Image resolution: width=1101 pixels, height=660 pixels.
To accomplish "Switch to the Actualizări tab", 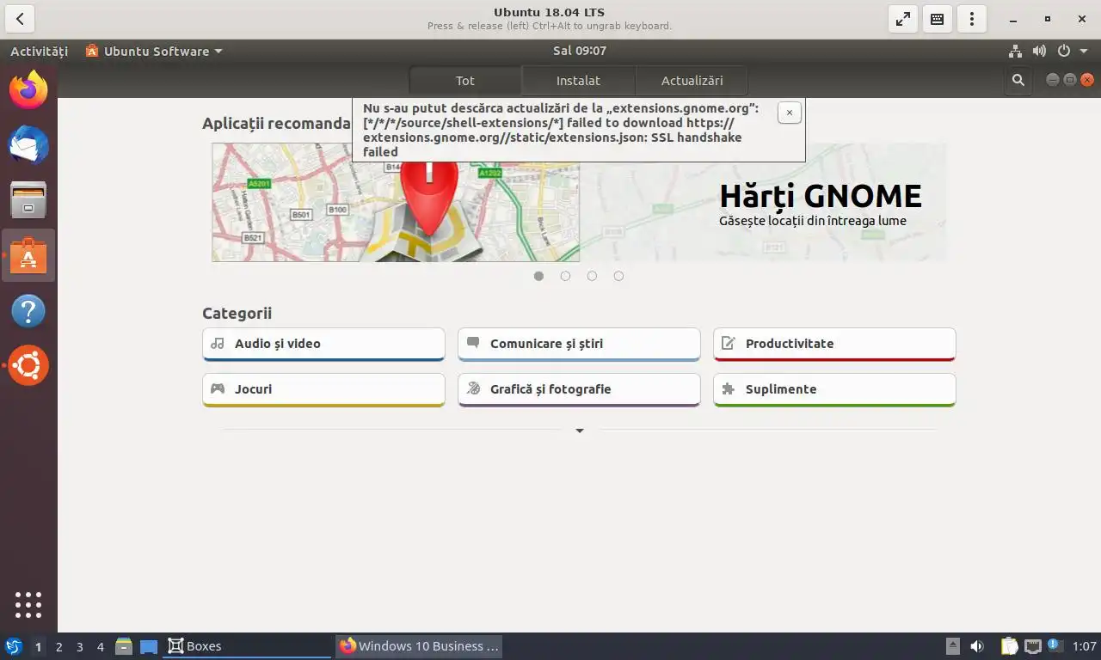I will tap(692, 80).
